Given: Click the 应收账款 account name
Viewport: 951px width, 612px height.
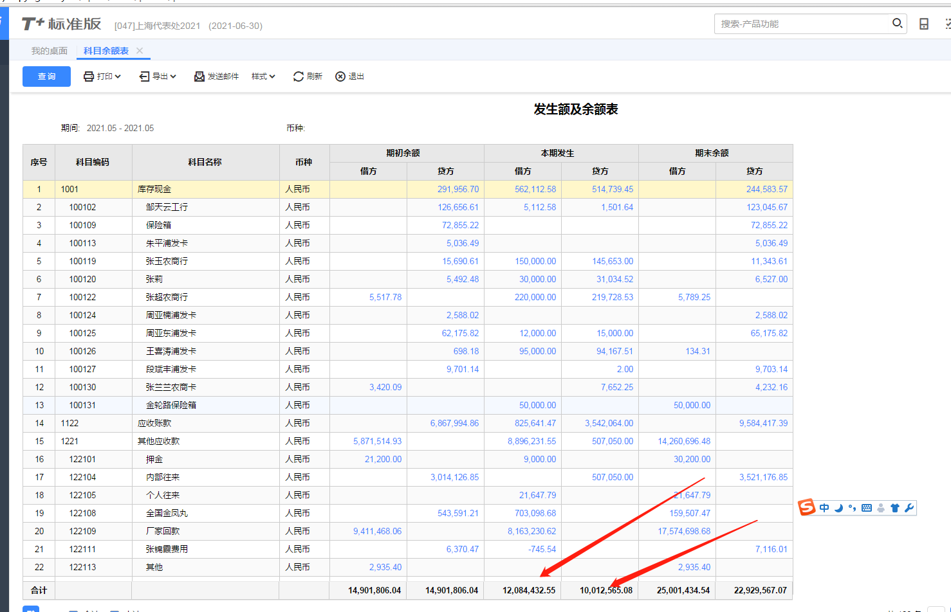Looking at the screenshot, I should coord(154,423).
